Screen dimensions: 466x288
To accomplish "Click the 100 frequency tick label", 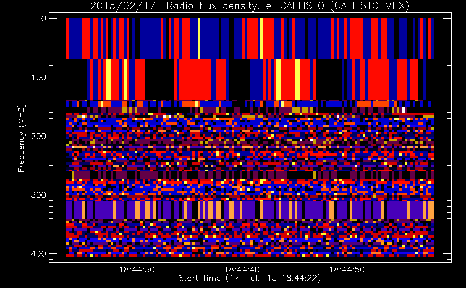I will pyautogui.click(x=39, y=77).
